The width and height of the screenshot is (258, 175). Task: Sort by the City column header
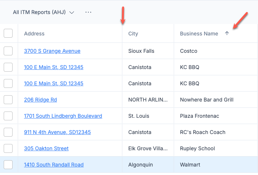[x=133, y=34]
